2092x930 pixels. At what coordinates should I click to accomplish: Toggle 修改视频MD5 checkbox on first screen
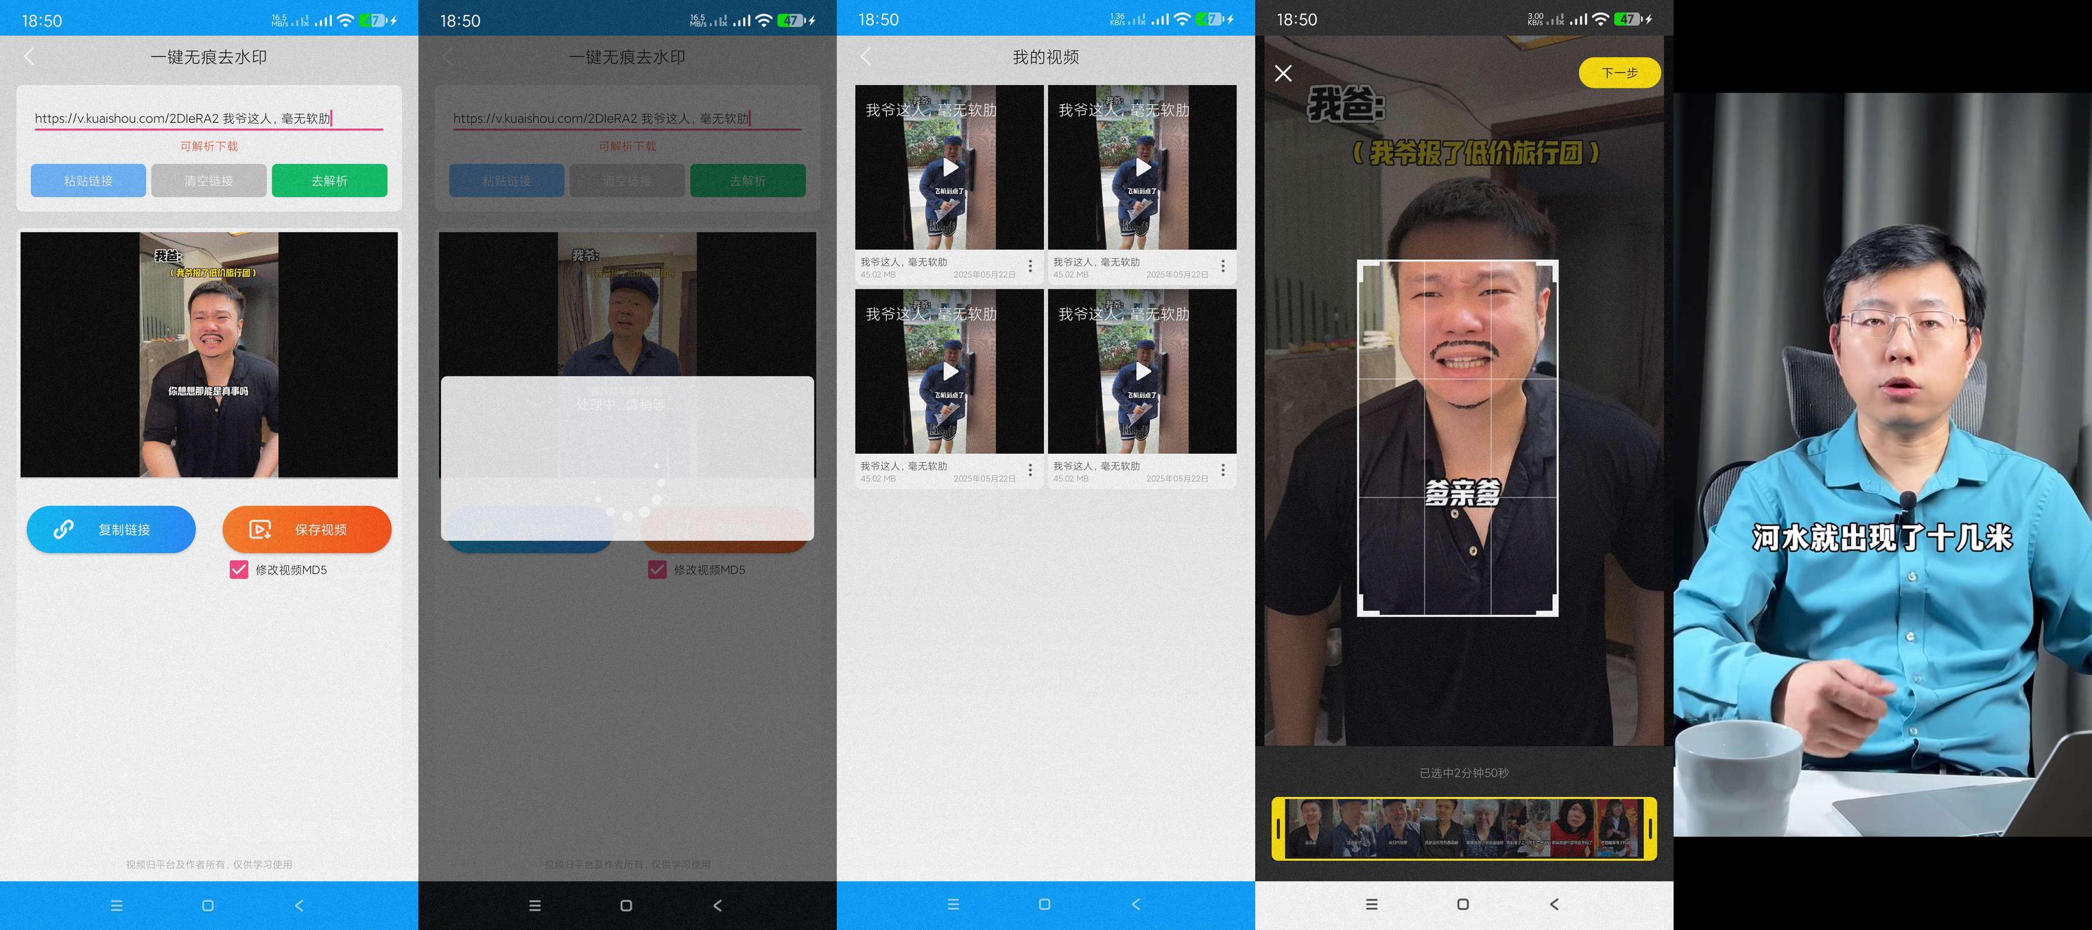239,569
